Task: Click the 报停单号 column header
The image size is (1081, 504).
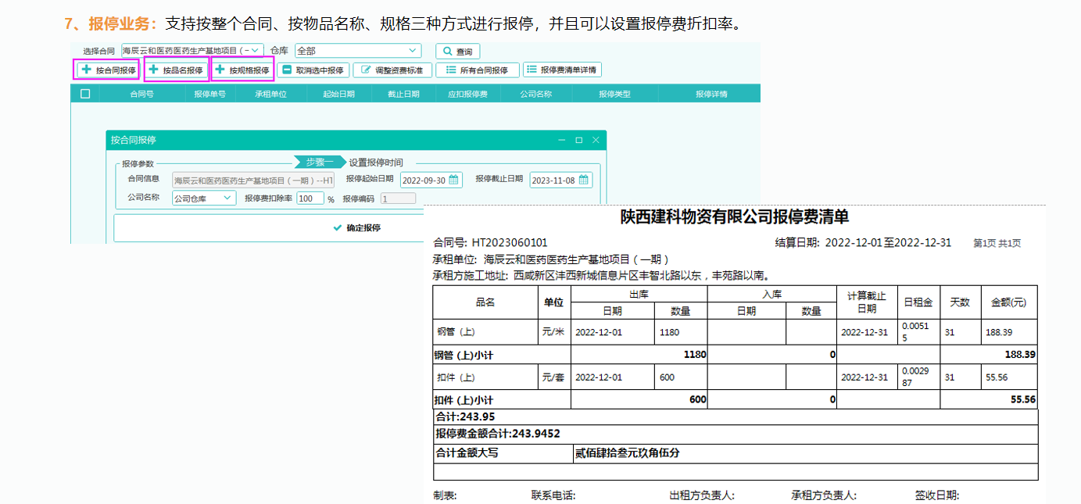Action: point(209,94)
